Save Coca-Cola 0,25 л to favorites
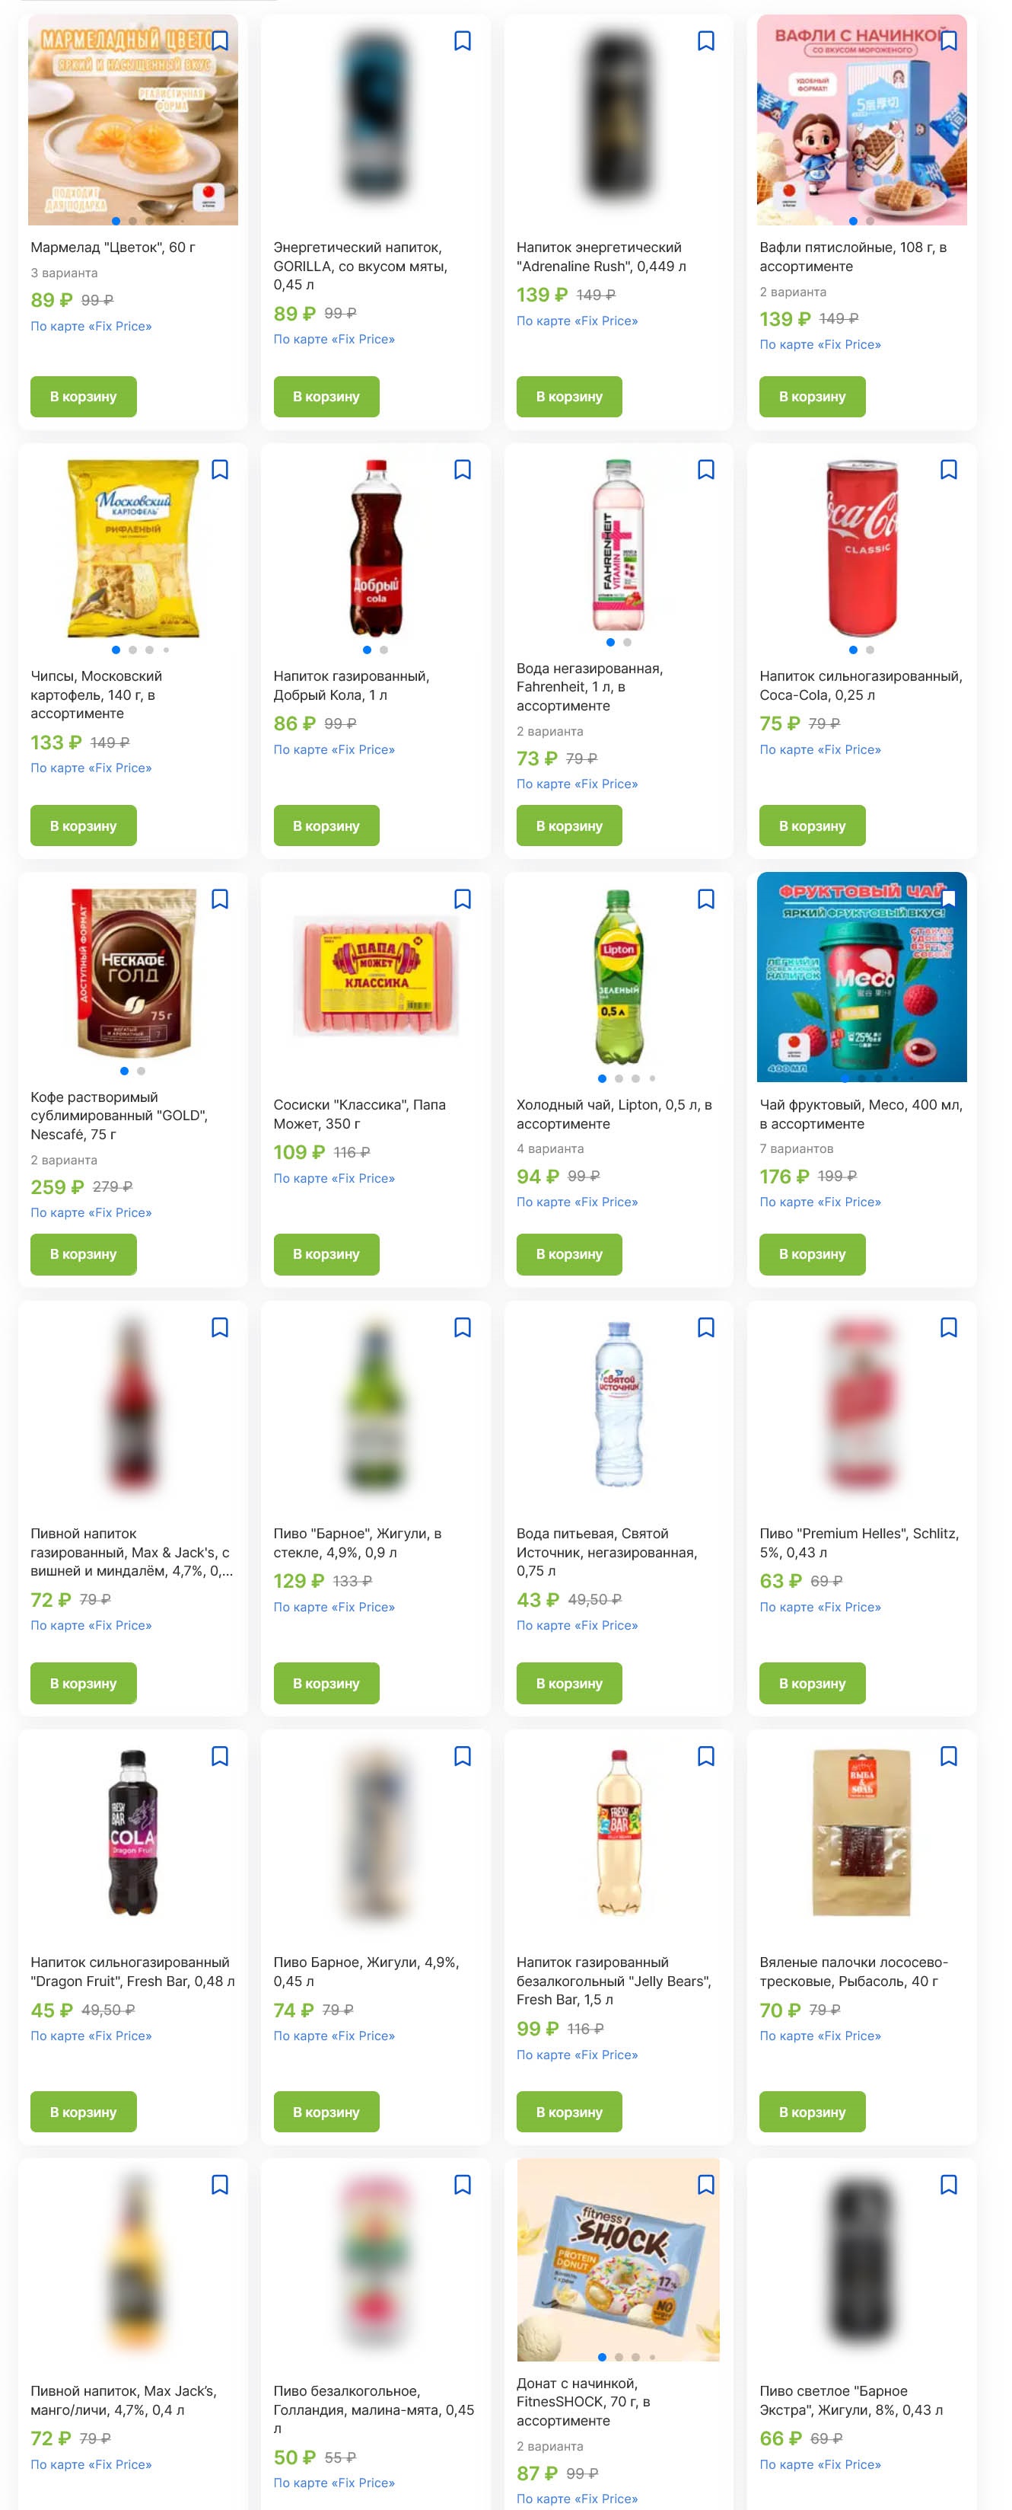 pyautogui.click(x=949, y=470)
